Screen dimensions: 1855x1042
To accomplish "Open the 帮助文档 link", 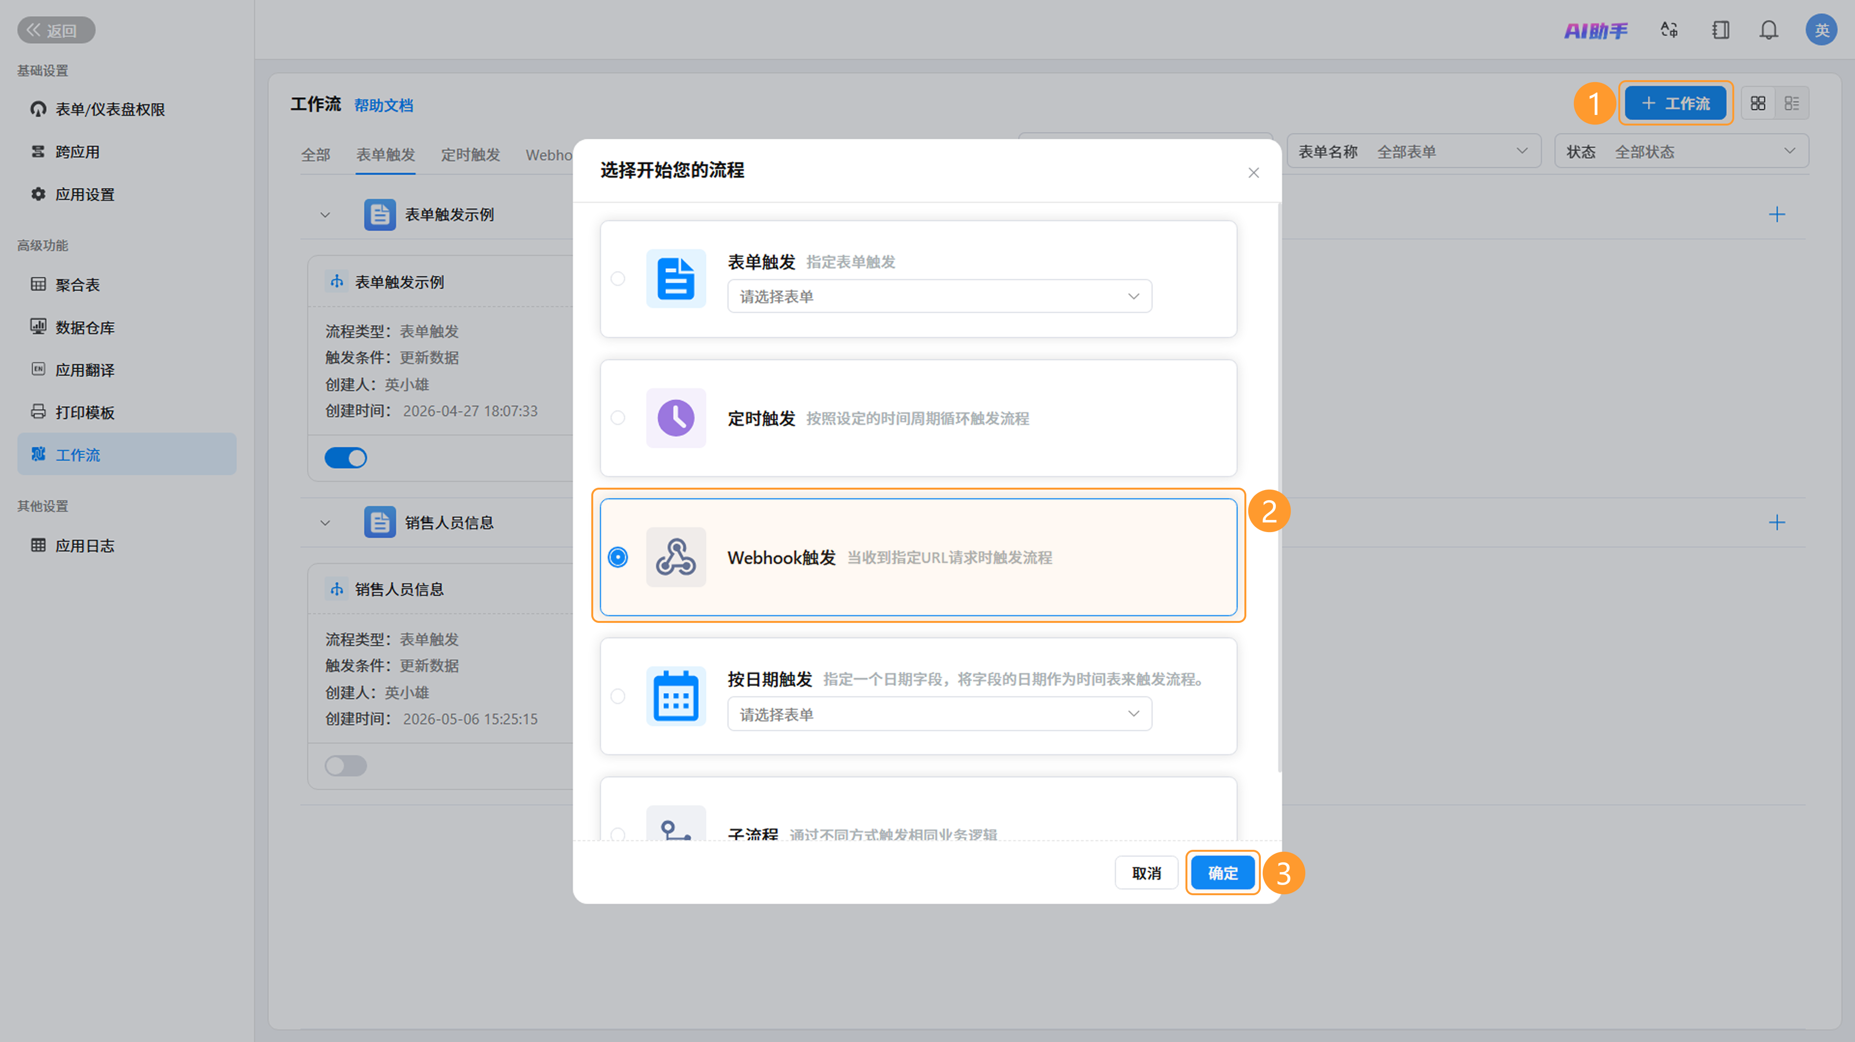I will 384,105.
